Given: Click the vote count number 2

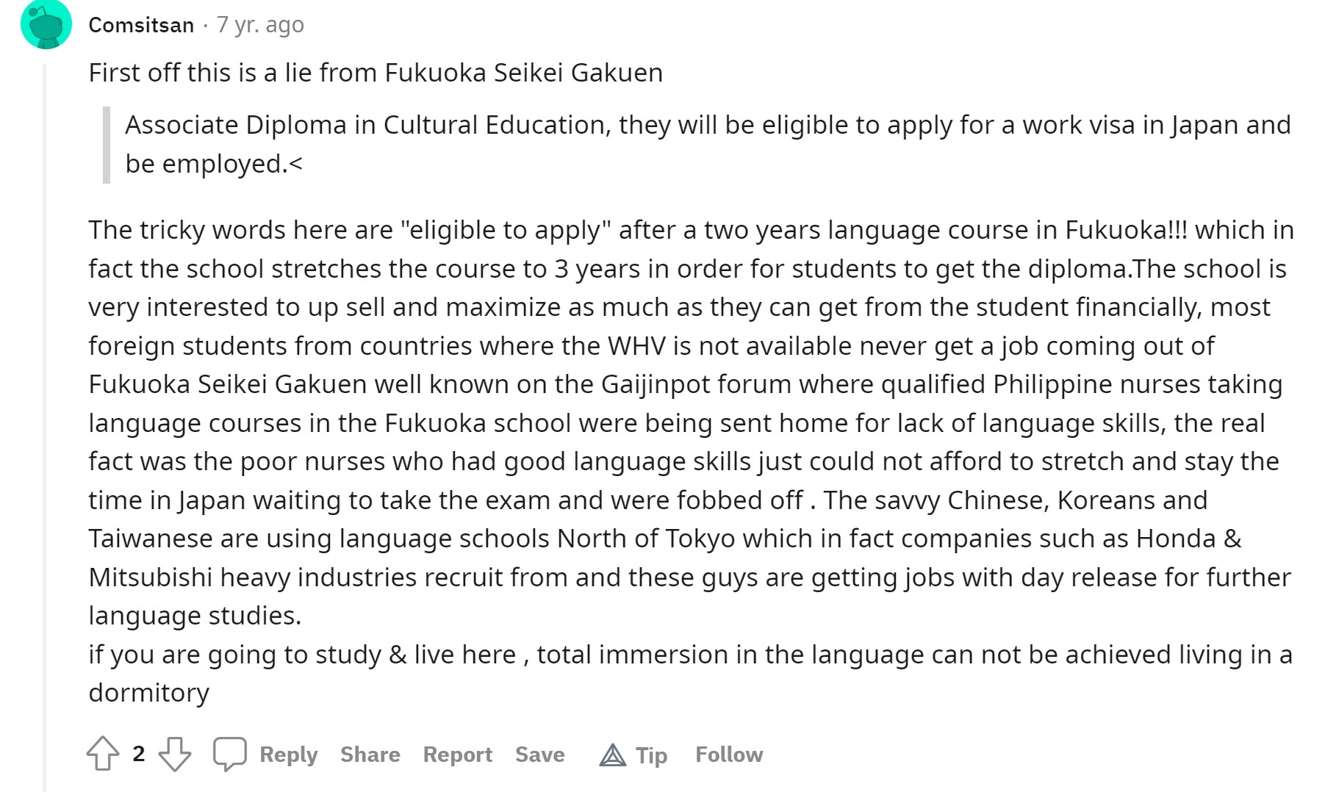Looking at the screenshot, I should tap(139, 754).
